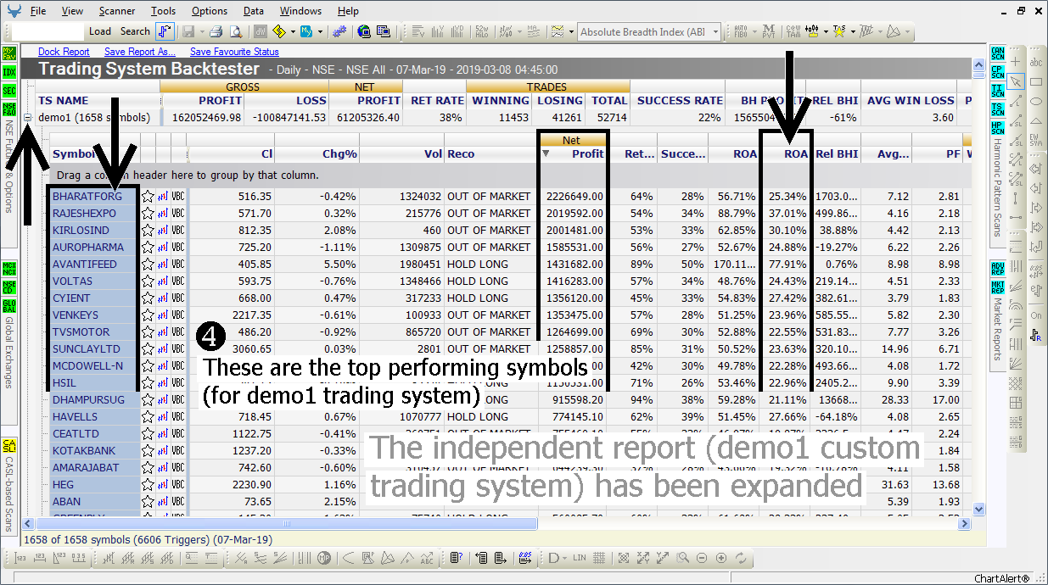Open the Net Profit column filter arrow
1048x585 pixels.
tap(546, 154)
